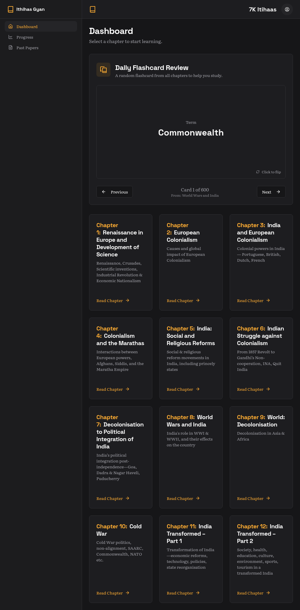Click Chapter 4 Colonialism and the Marathas title
Screen dimensions: 300x610
pos(120,336)
